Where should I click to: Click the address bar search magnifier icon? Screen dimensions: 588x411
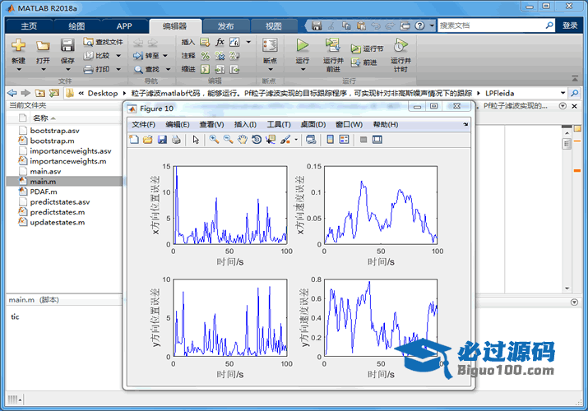pyautogui.click(x=575, y=93)
